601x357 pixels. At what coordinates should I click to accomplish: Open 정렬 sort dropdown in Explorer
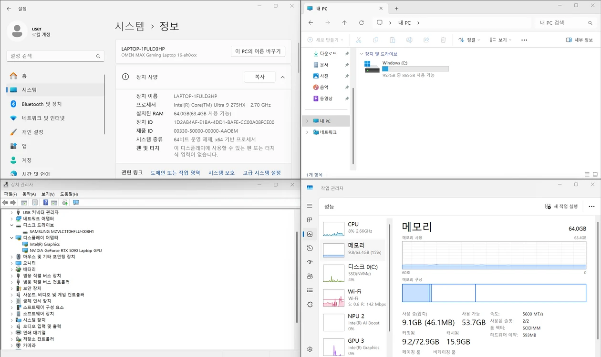[x=469, y=40]
